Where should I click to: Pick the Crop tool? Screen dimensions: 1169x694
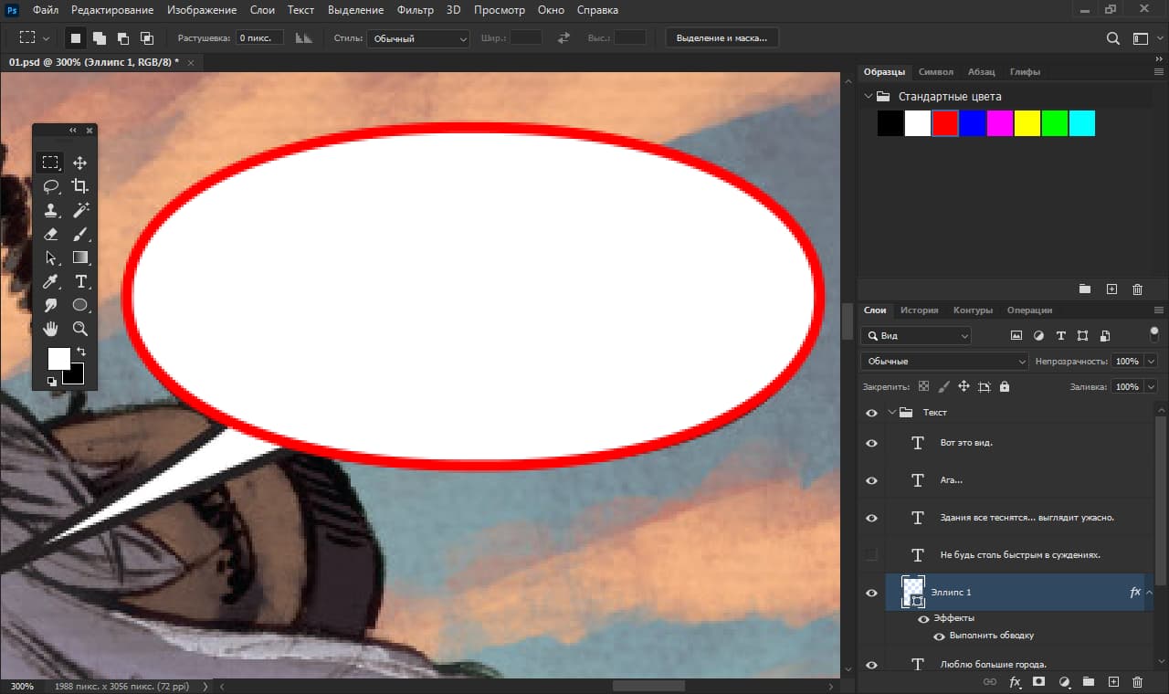coord(80,186)
